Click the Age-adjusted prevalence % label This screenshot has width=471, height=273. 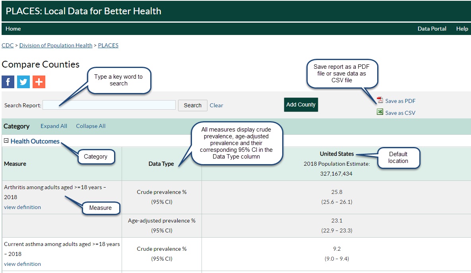[162, 221]
